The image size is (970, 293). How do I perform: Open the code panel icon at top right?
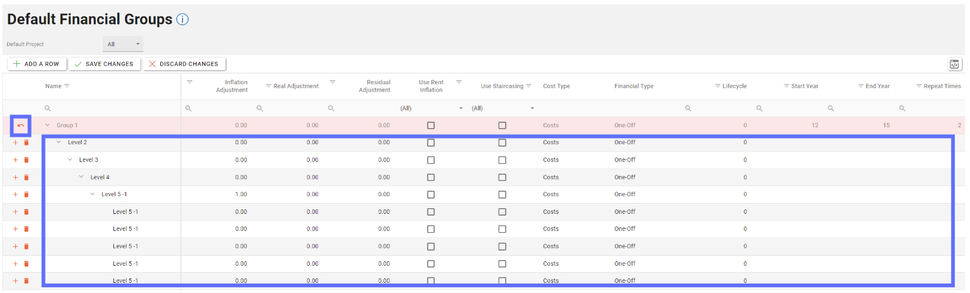point(954,64)
